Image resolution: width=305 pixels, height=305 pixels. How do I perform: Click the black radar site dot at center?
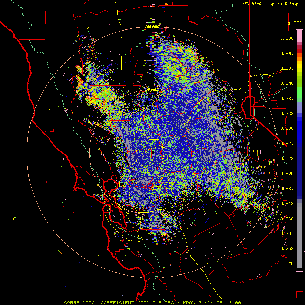pos(153,152)
